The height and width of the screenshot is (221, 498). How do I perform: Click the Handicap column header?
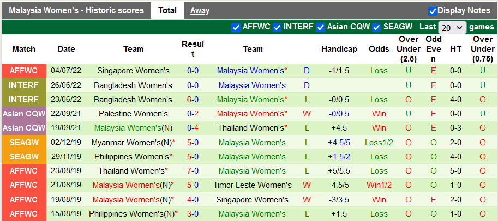pyautogui.click(x=339, y=49)
